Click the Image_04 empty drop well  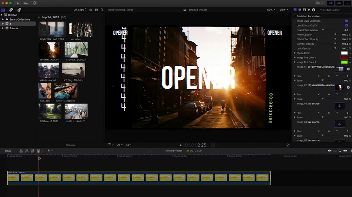pos(339,124)
